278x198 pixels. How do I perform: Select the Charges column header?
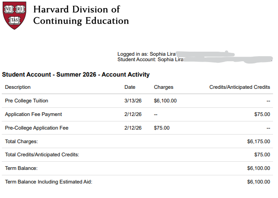[164, 87]
